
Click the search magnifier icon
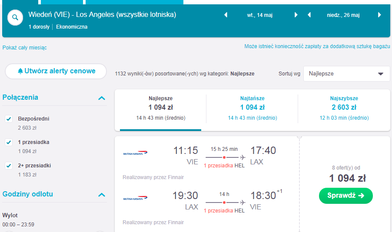[15, 17]
